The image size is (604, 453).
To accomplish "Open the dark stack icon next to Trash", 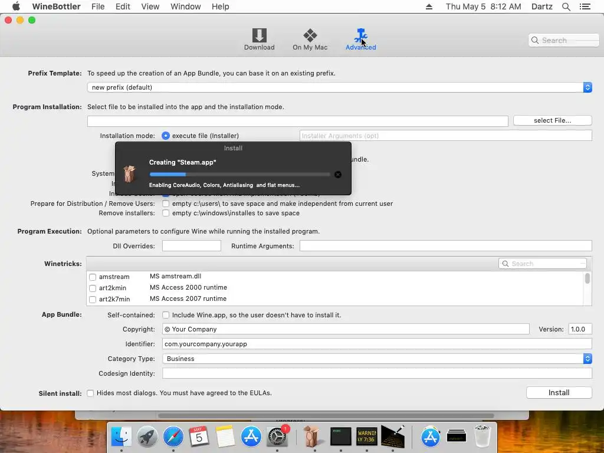I will pos(457,436).
